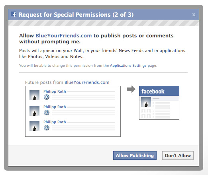Screen dimensions: 208x175
Task: Click second Philipp Roth name link
Action: click(x=55, y=107)
